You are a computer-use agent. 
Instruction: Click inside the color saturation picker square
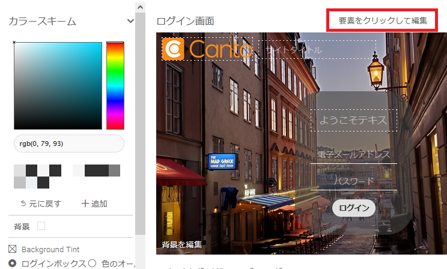(x=58, y=85)
